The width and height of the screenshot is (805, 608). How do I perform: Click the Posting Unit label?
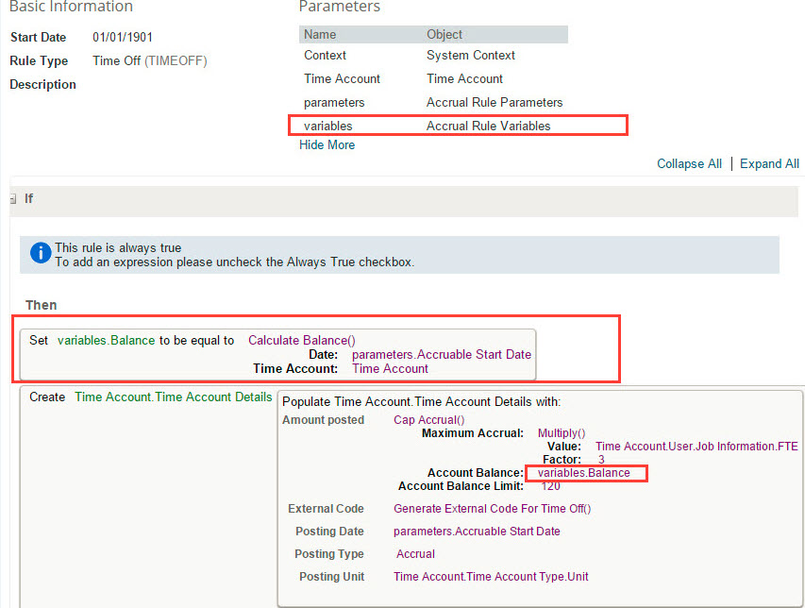pyautogui.click(x=331, y=576)
